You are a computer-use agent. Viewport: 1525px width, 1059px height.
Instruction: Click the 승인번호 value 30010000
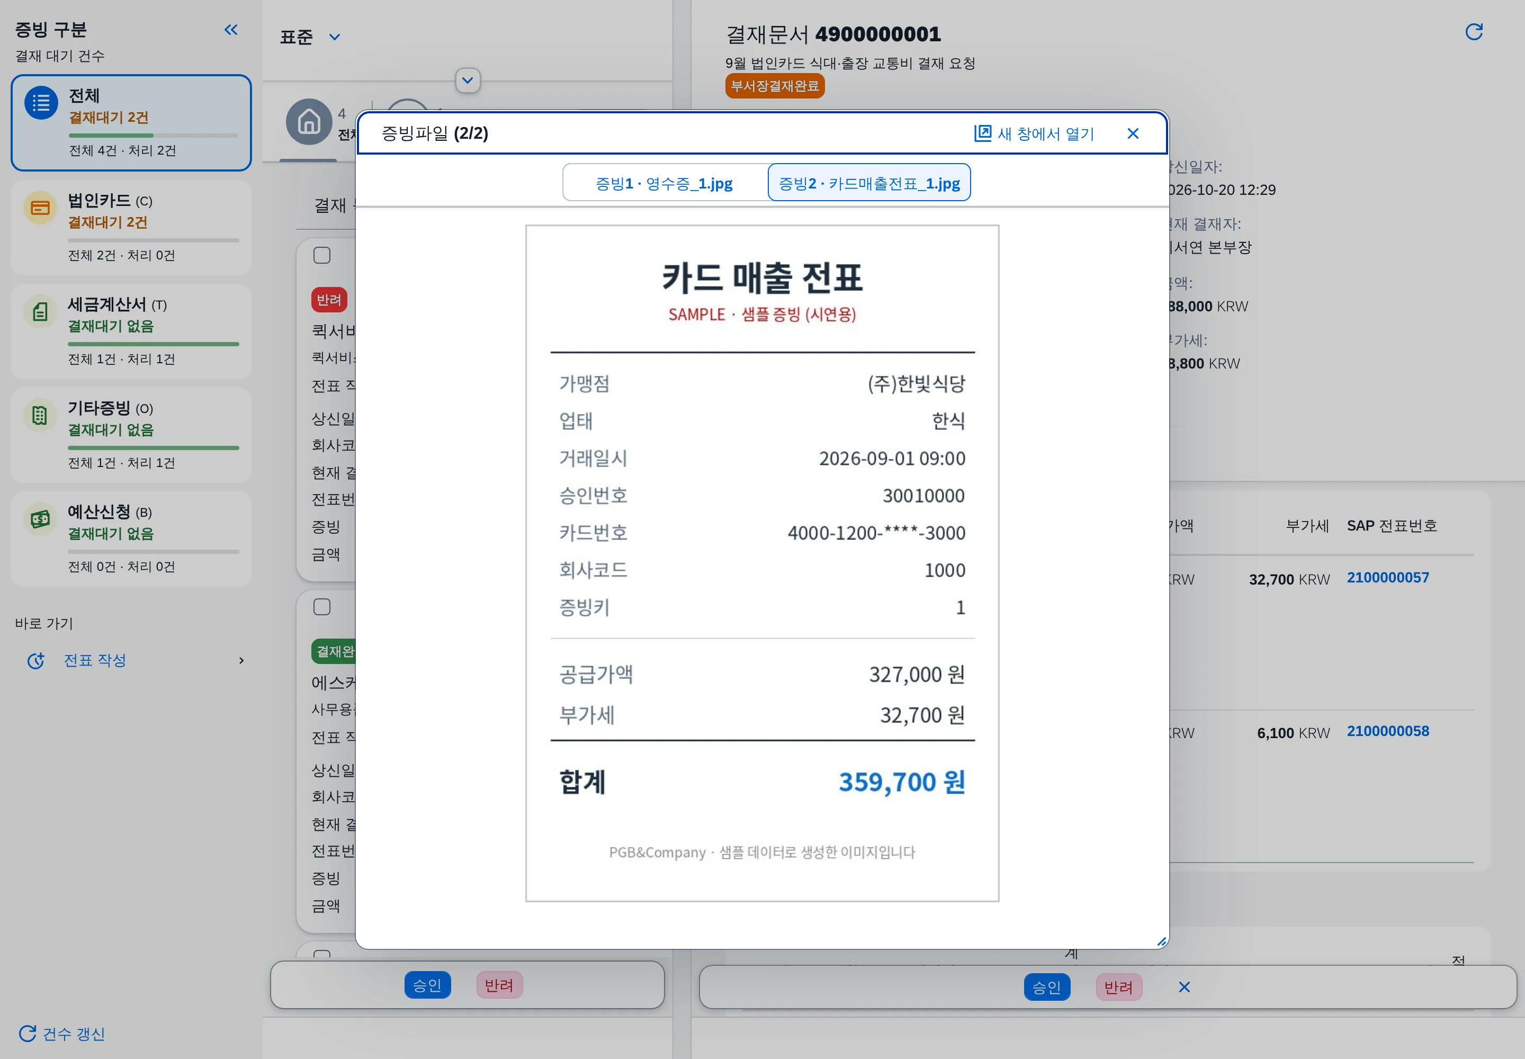tap(923, 496)
